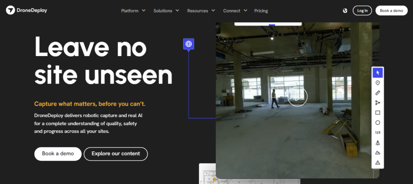The image size is (413, 184).
Task: Expand the Platform dropdown menu
Action: tap(133, 11)
